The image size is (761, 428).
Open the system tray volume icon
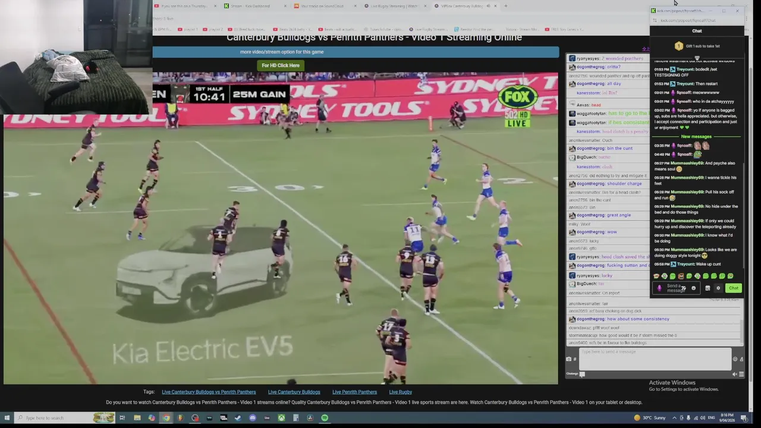tap(702, 418)
